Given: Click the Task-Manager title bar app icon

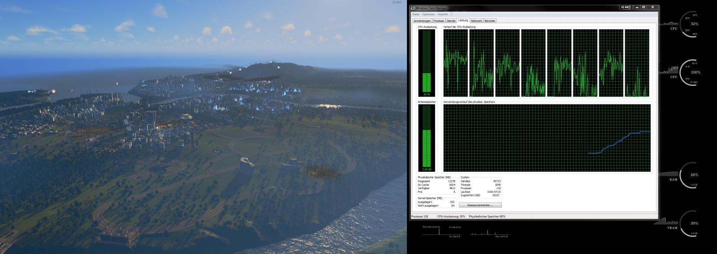Looking at the screenshot, I should (413, 8).
